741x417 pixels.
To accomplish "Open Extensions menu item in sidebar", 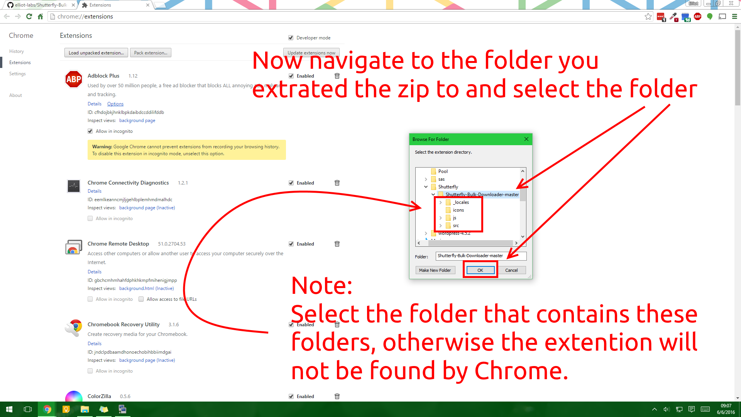I will click(x=19, y=62).
